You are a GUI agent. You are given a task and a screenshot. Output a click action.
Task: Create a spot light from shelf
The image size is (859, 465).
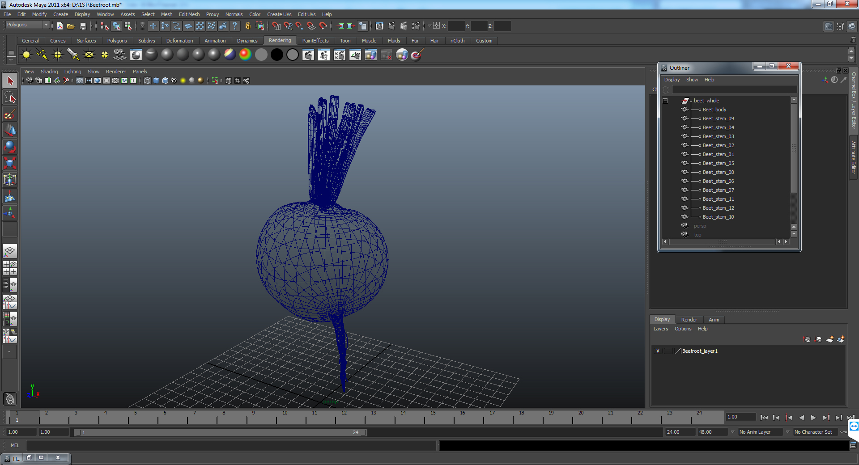73,55
